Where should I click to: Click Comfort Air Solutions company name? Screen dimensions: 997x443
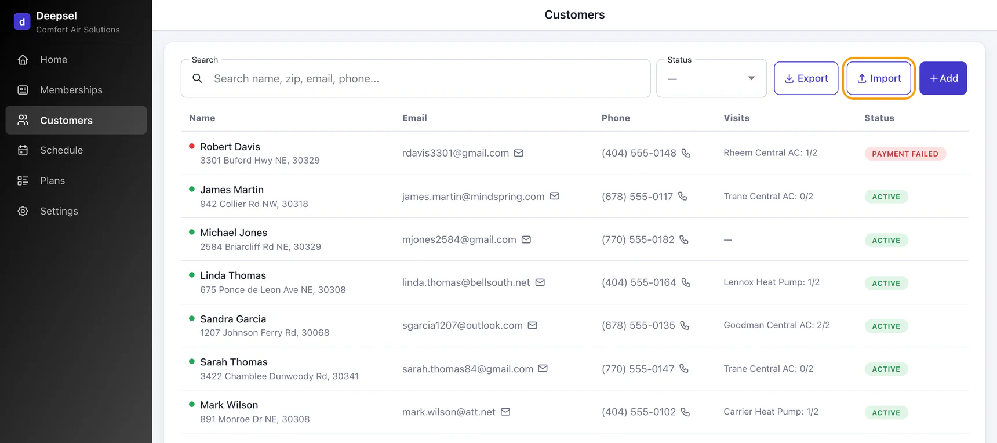(x=78, y=30)
